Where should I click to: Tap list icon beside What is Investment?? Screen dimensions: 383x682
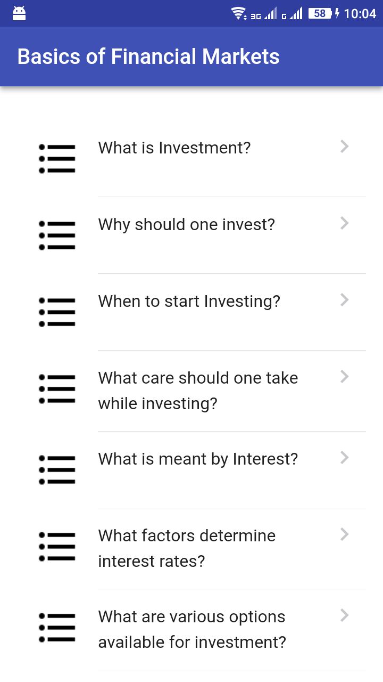point(57,158)
